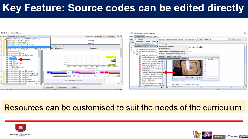The image size is (248, 139).
Task: Expand the 02_newtonianmechanics_3dynamics folder in EjsS tree
Action: tap(1, 71)
